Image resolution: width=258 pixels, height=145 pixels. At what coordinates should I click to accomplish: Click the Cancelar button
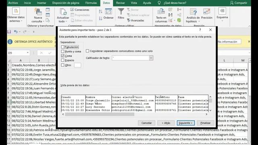[146, 123]
